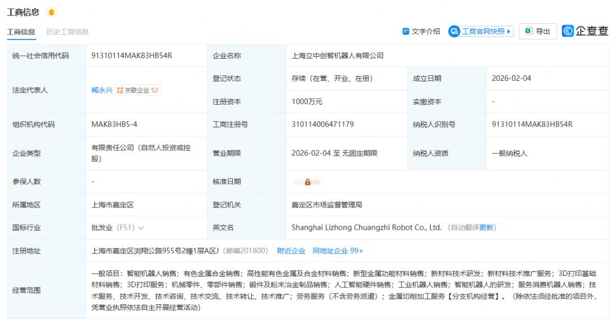Image resolution: width=611 pixels, height=319 pixels.
Task: Expand the 批发业 (F51) industry dropdown arrow
Action: (141, 228)
